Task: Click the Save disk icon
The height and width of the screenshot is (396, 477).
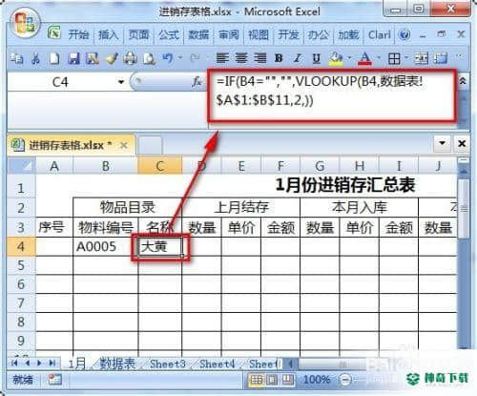Action: [x=73, y=58]
